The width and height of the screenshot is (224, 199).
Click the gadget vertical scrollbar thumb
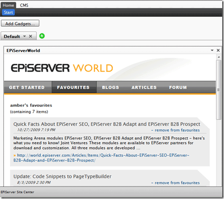[x=219, y=90]
